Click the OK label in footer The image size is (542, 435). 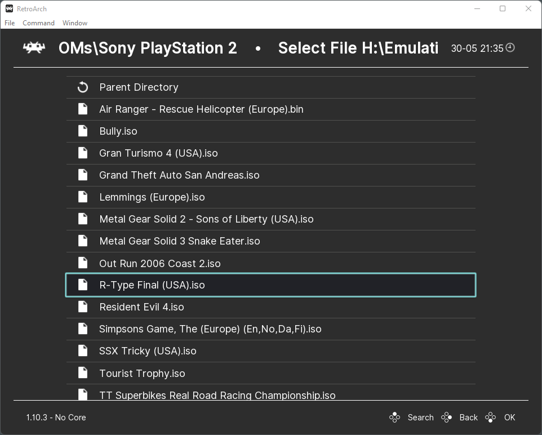click(509, 418)
